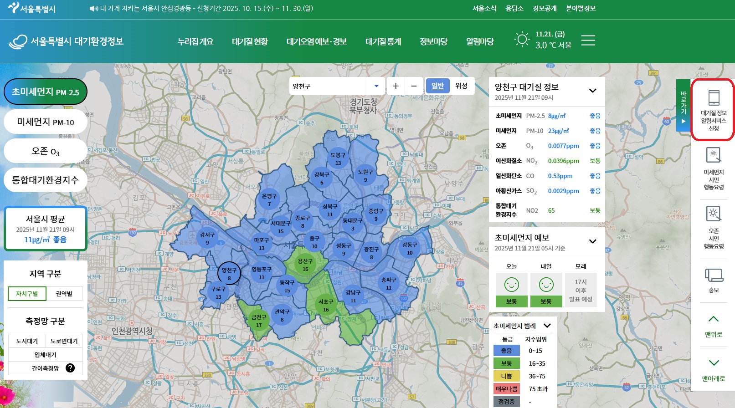Click the blue 좋음 legend color swatch
The width and height of the screenshot is (735, 408).
[506, 351]
